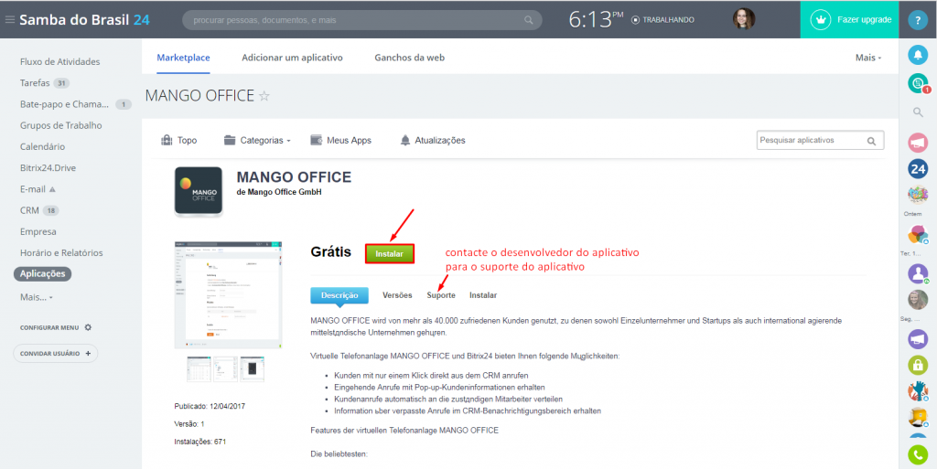Screen dimensions: 937x469
Task: Open Grupos de Trabalho menu item
Action: 61,125
